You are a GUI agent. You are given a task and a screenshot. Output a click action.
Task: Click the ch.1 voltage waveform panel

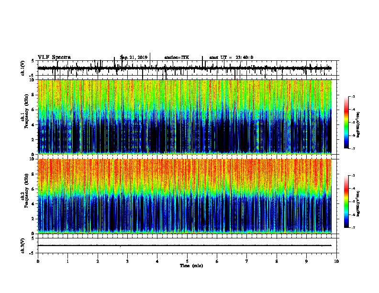pos(187,68)
